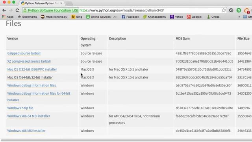Click the green padlock security icon
The height and width of the screenshot is (142, 252).
coord(25,11)
